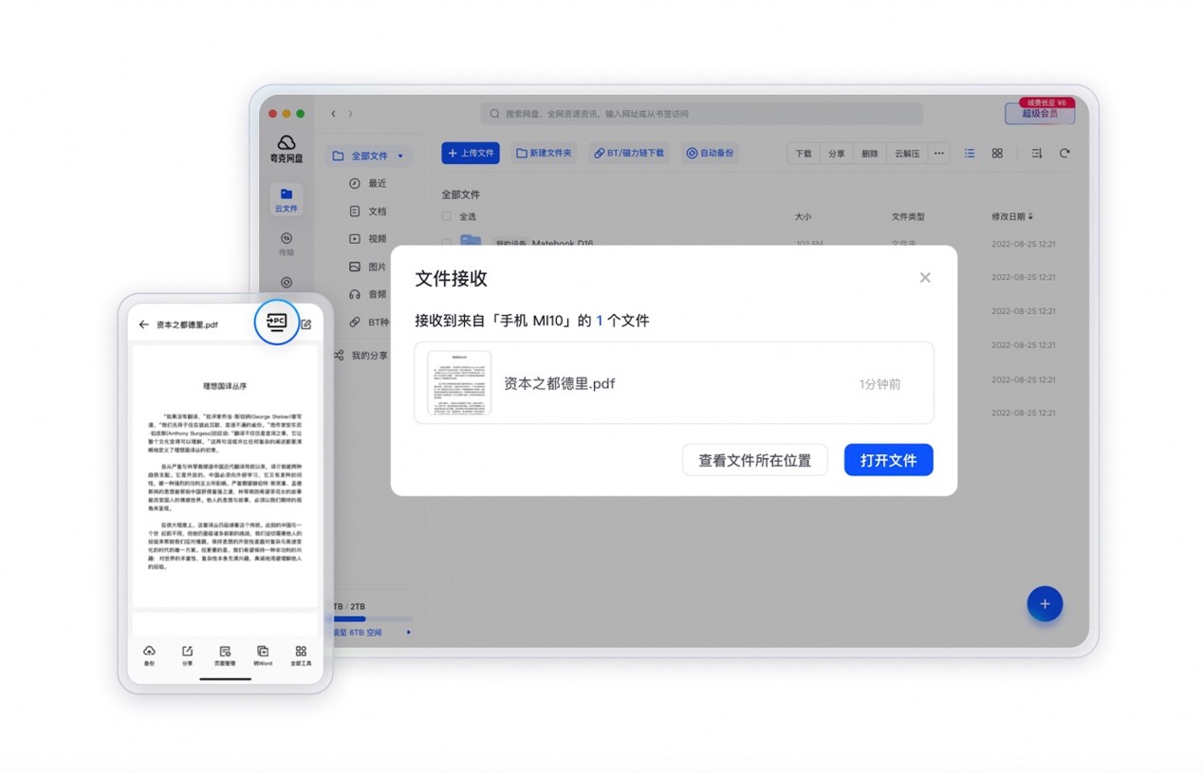Enable the 全选 select-all checkbox
Viewport: 1203px width, 773px height.
point(446,216)
